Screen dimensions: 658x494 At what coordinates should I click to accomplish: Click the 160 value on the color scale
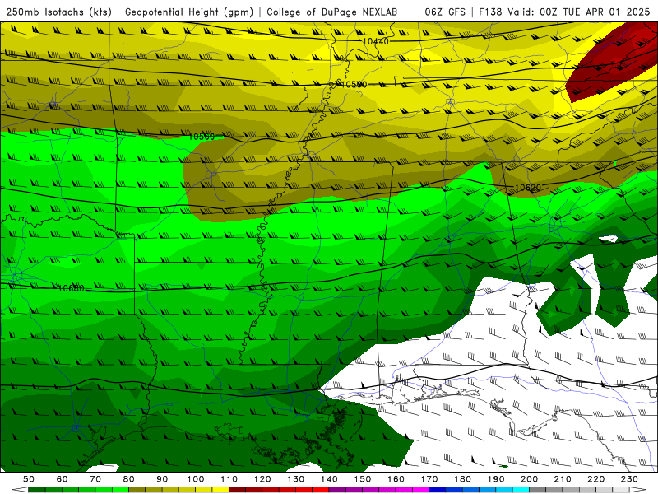396,479
